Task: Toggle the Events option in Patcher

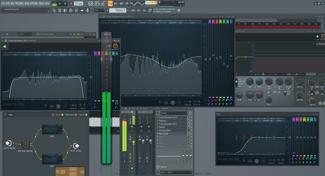Action: tap(83, 115)
